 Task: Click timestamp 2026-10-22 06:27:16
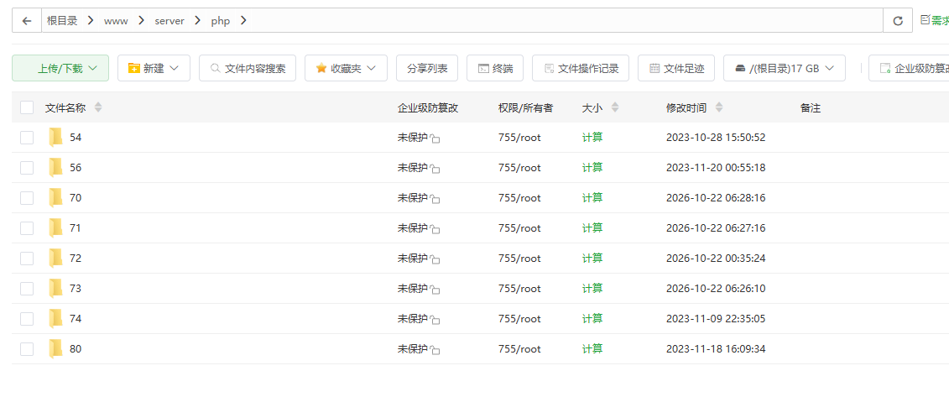click(x=716, y=228)
